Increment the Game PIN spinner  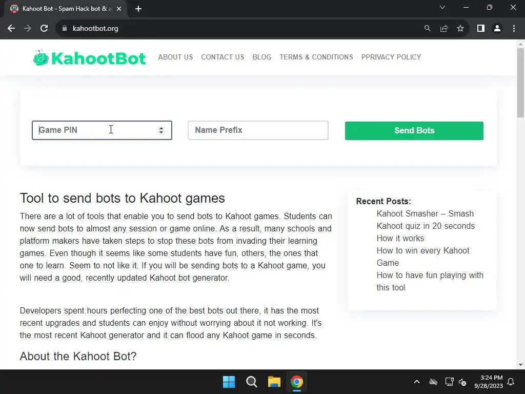point(161,128)
